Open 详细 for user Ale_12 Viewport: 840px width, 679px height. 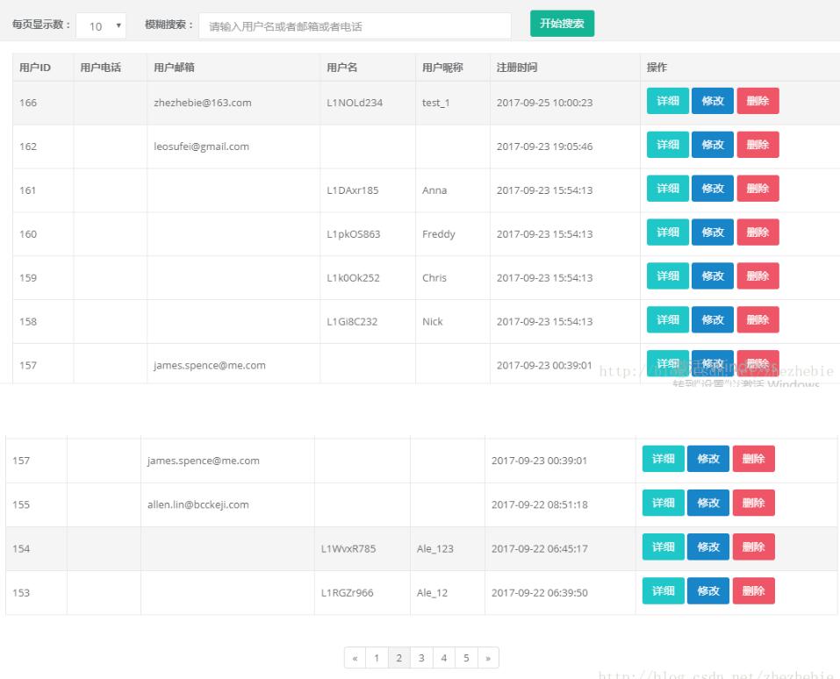pos(664,591)
